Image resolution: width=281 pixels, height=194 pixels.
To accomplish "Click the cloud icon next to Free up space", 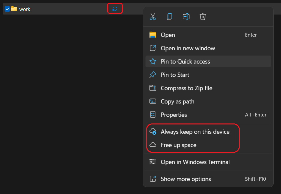I will tap(153, 145).
